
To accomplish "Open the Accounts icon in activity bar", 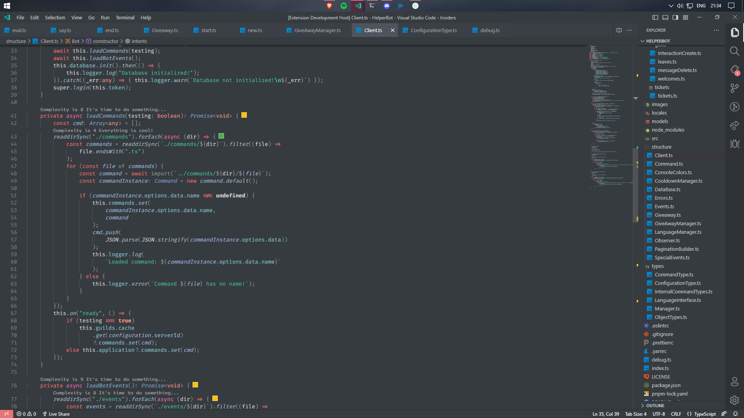I will (x=734, y=382).
